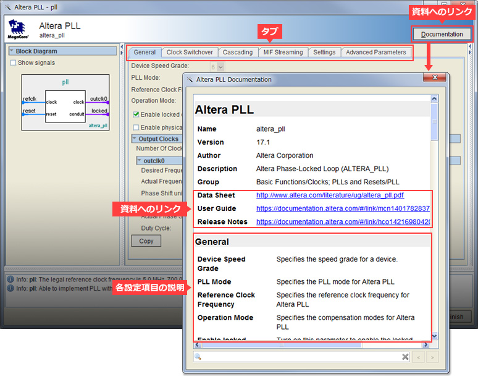Click the documentation vertical scrollbar thumb
478x376 pixels.
(434, 122)
